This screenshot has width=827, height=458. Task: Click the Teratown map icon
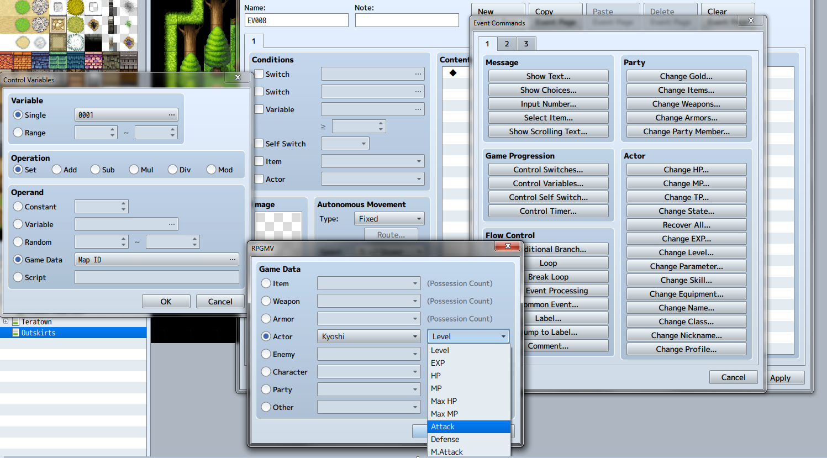tap(16, 322)
